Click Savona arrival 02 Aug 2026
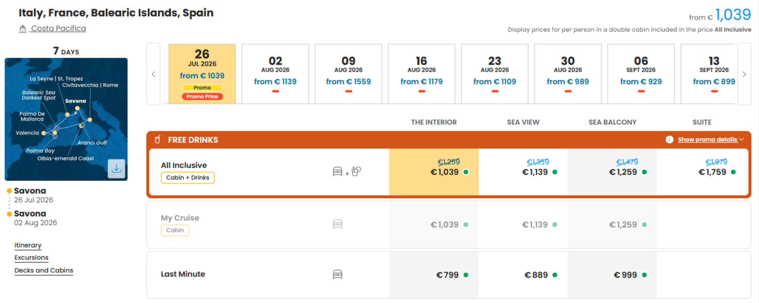The image size is (759, 303). tap(35, 218)
